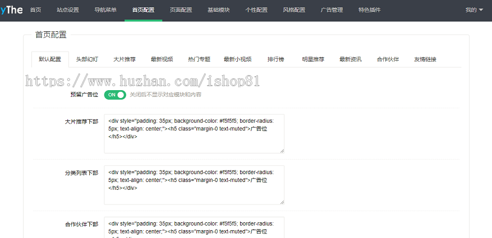
Task: Open the 友情链接 tab
Action: tap(425, 59)
